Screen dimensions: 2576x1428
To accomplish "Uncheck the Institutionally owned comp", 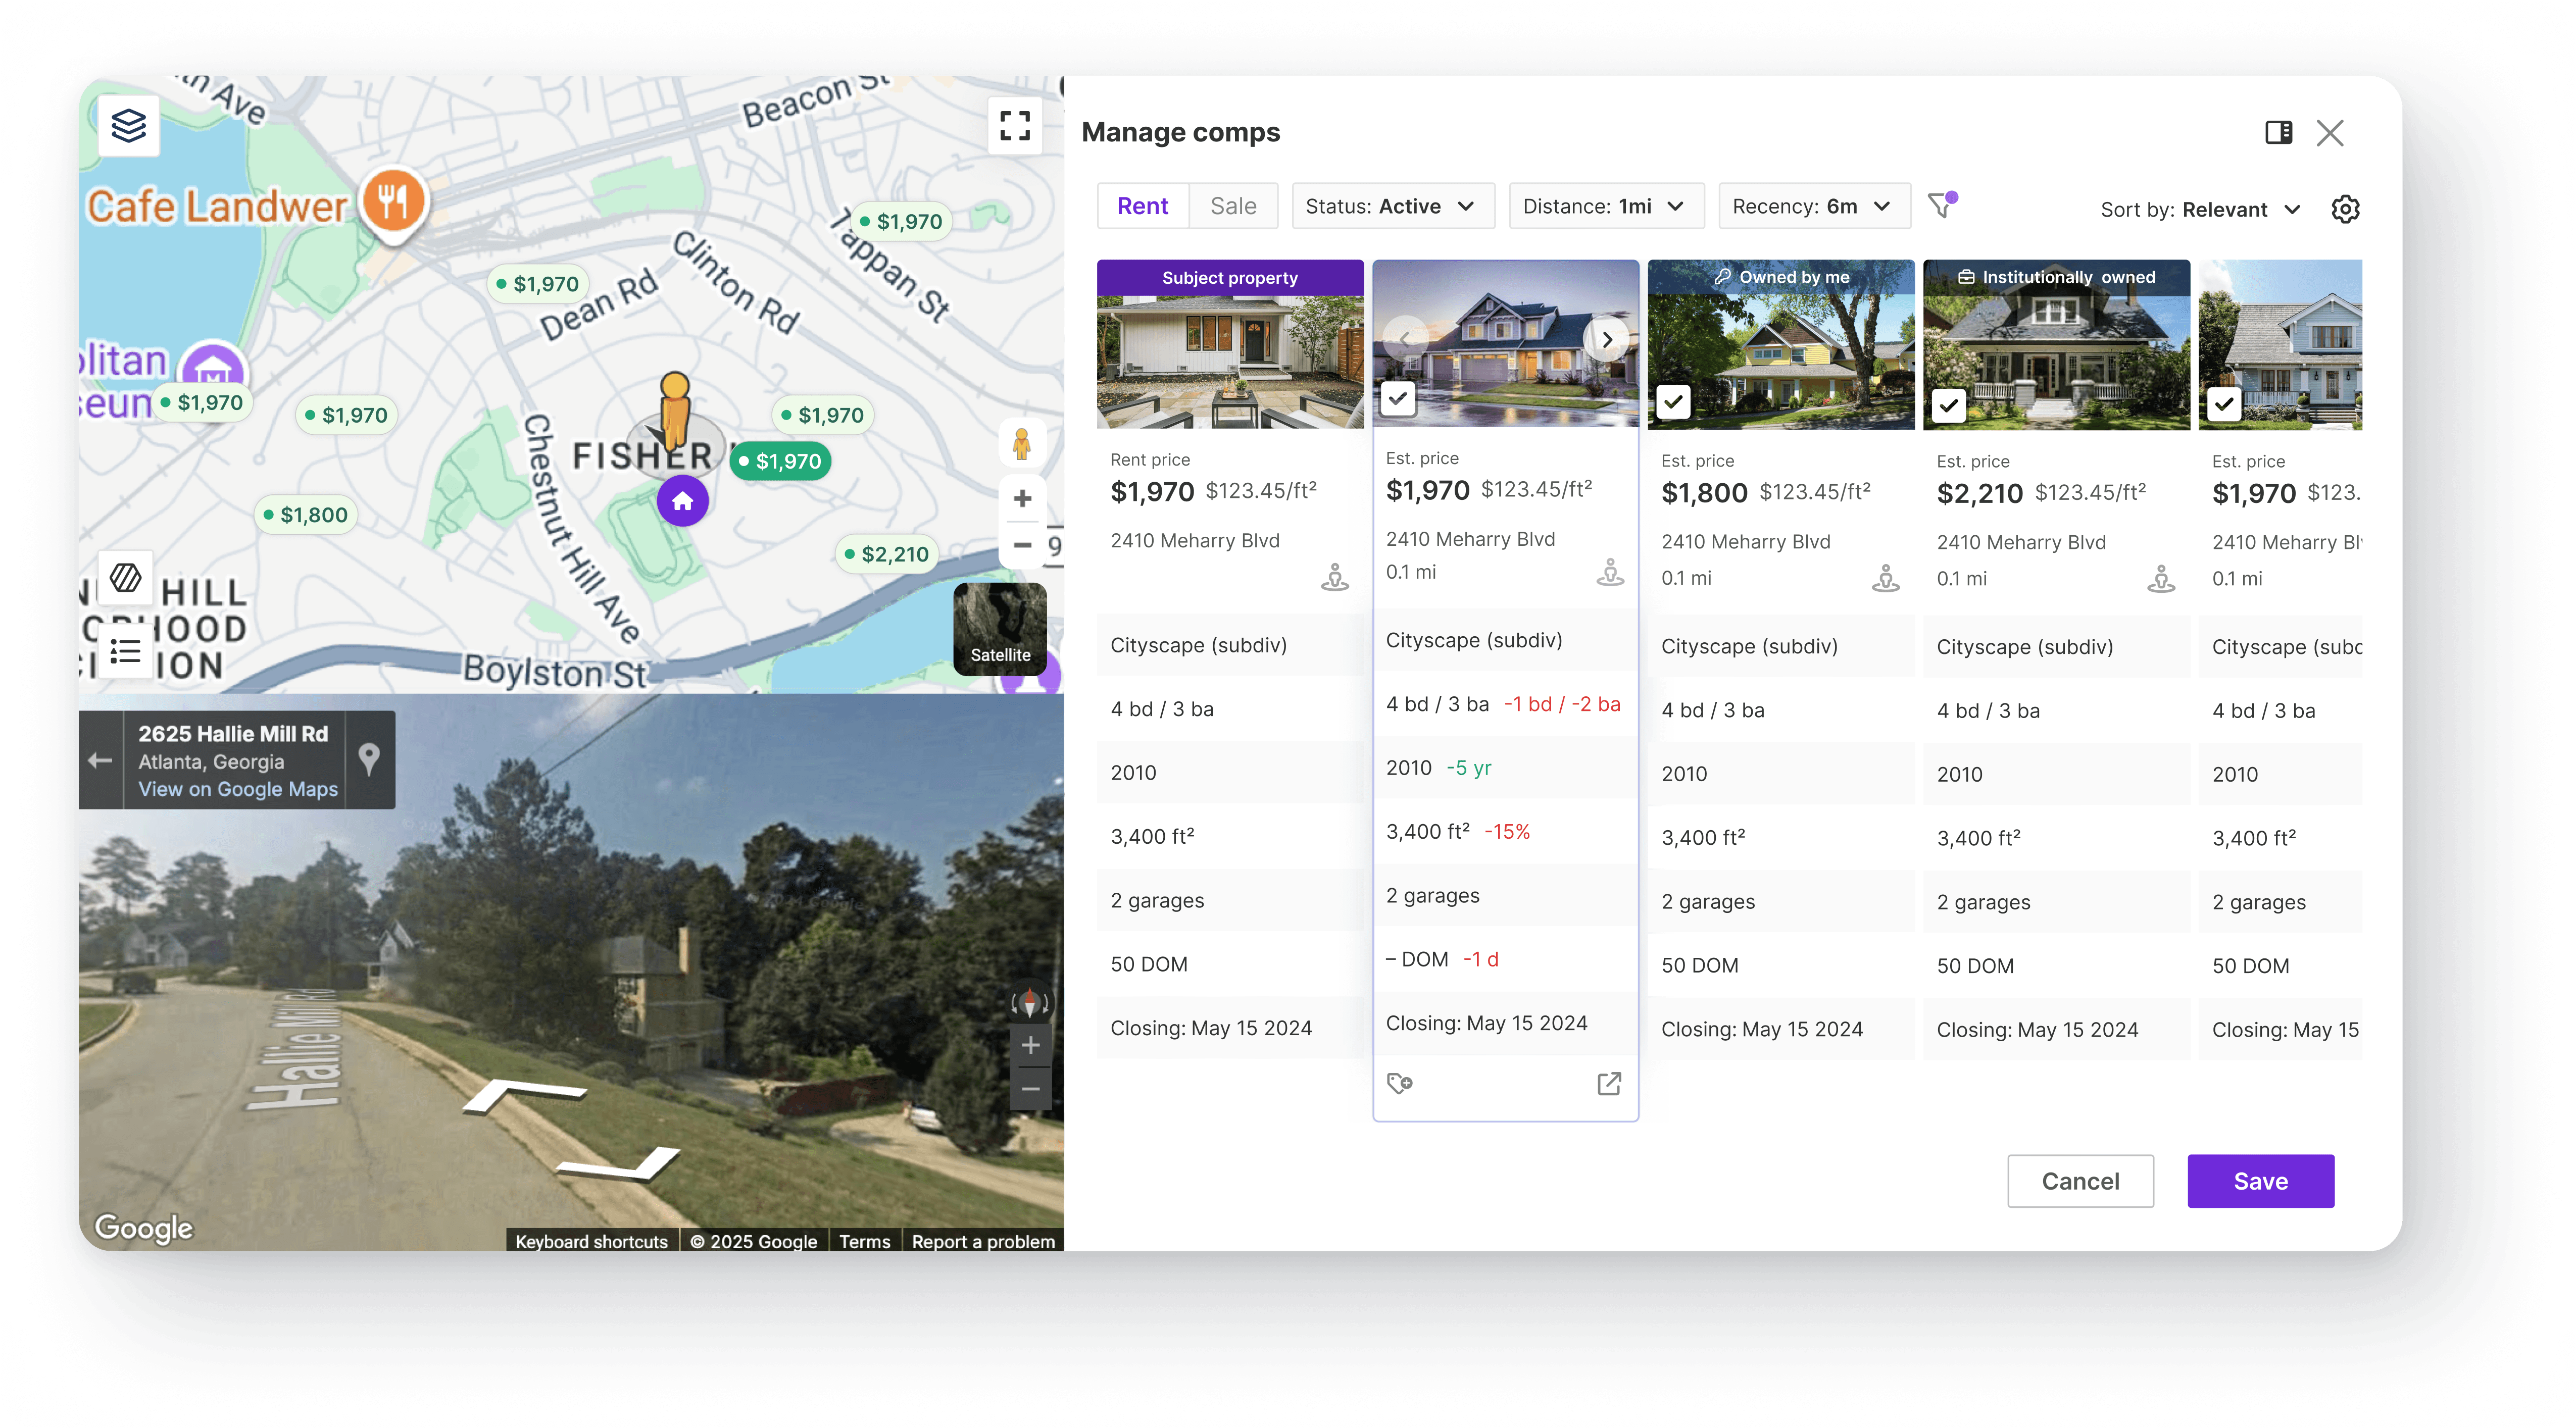I will pyautogui.click(x=1948, y=404).
